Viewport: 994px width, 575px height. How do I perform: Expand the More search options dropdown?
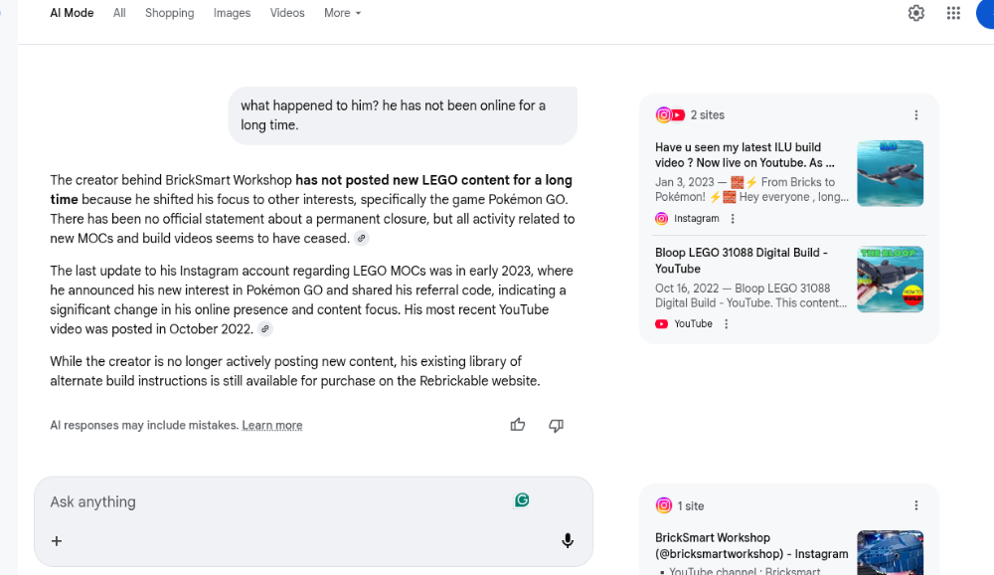342,13
